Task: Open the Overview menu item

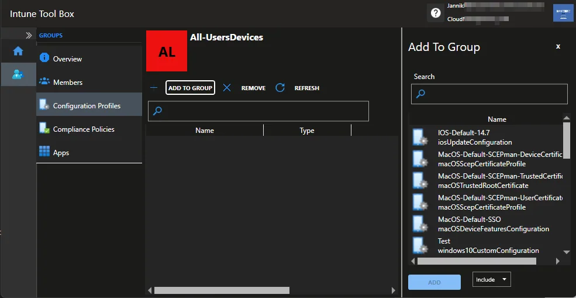Action: coord(89,59)
